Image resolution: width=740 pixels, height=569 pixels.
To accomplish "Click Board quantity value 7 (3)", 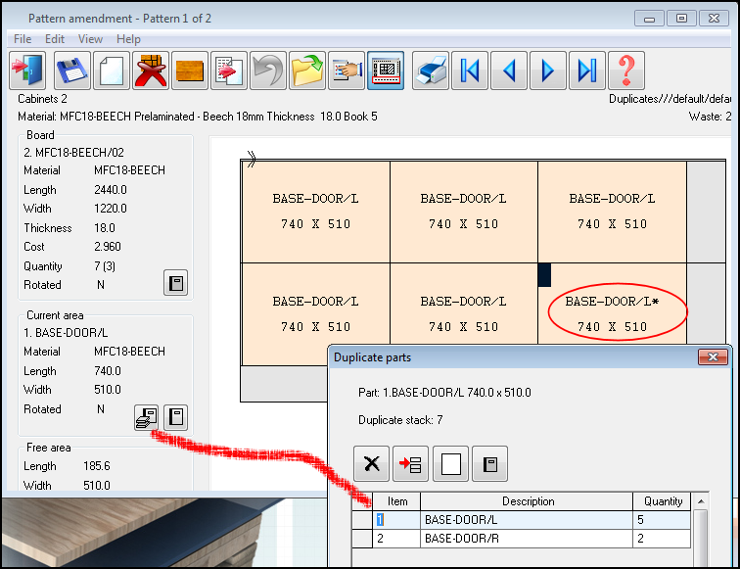I will point(105,266).
